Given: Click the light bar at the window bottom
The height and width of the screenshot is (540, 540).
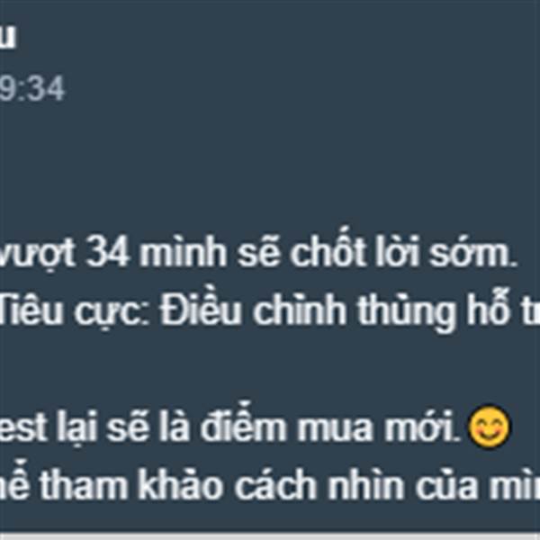Looking at the screenshot, I should point(270,535).
